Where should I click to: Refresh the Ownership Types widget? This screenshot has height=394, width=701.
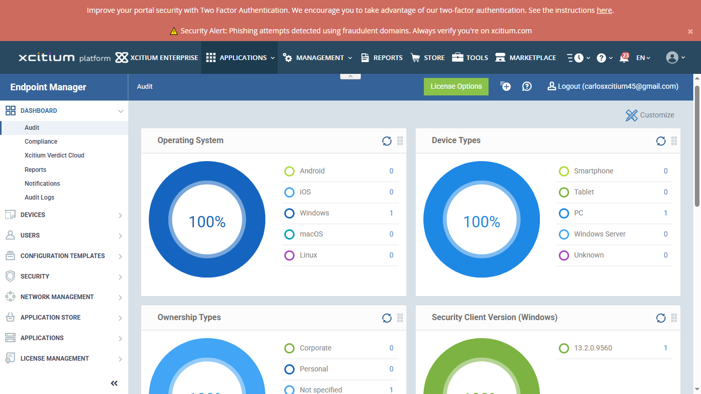point(387,318)
